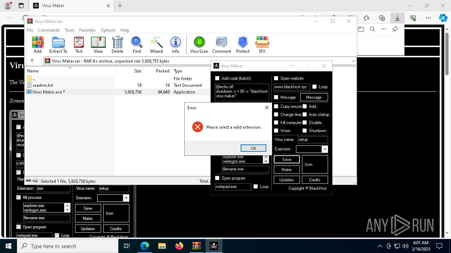Toggle the Auto startup checkbox
The image size is (451, 253).
(304, 115)
